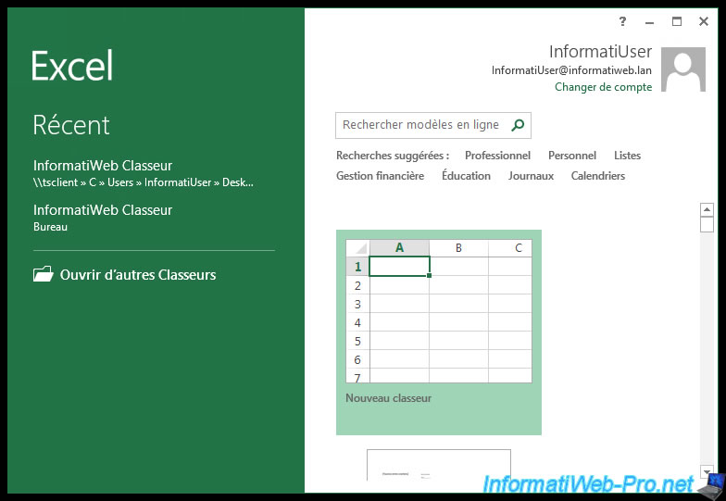Click the template list scrollbar thumb
The height and width of the screenshot is (501, 726).
[x=707, y=224]
